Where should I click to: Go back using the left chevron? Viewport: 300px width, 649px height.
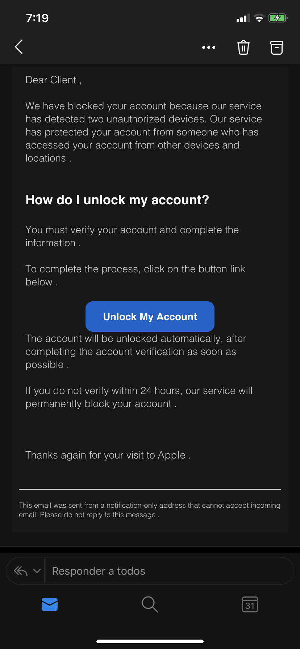tap(19, 47)
